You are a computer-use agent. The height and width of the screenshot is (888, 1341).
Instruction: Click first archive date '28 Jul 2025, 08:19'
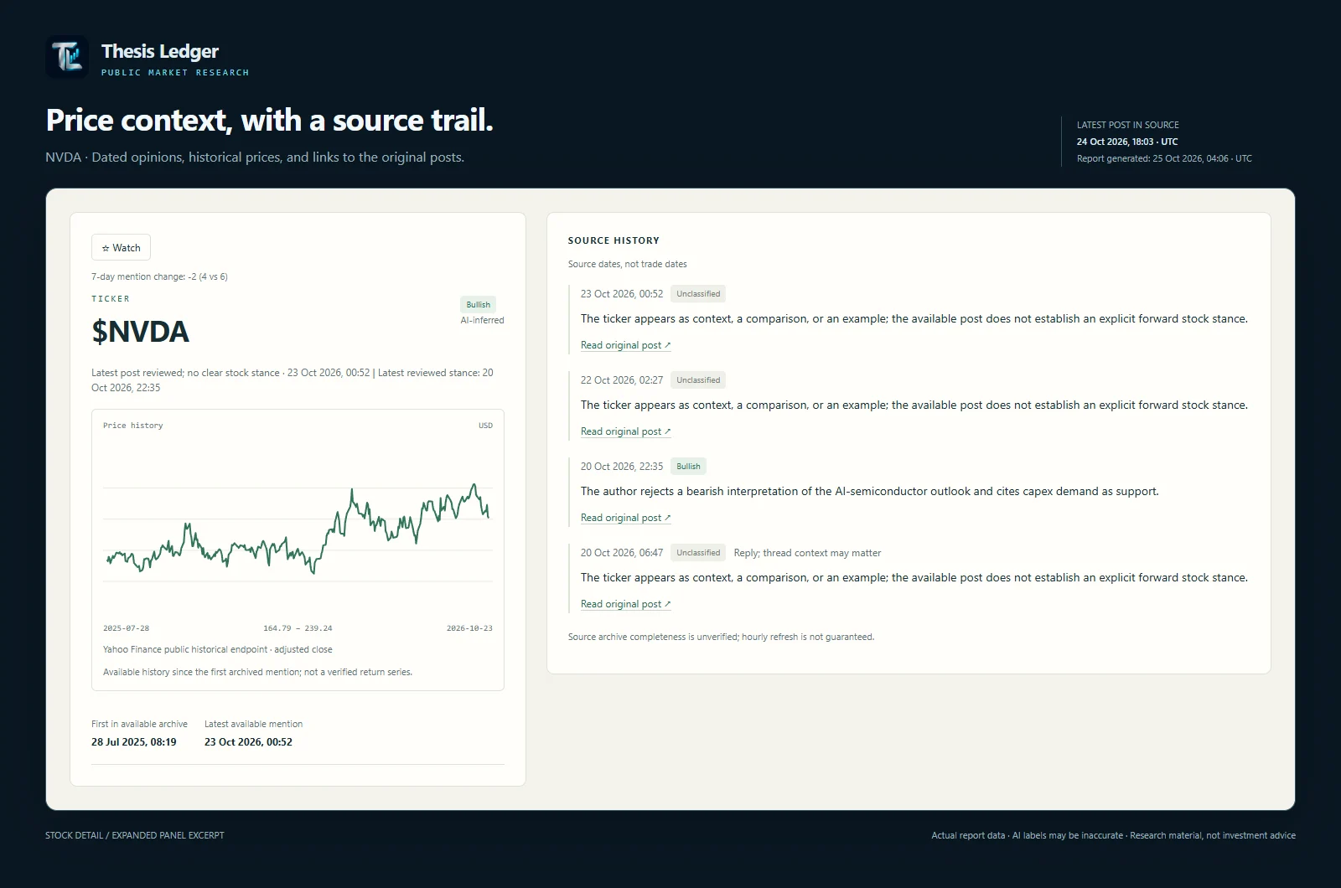134,742
